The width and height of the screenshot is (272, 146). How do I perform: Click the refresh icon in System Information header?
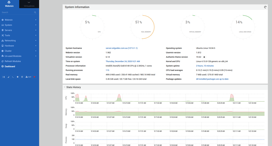point(265,7)
